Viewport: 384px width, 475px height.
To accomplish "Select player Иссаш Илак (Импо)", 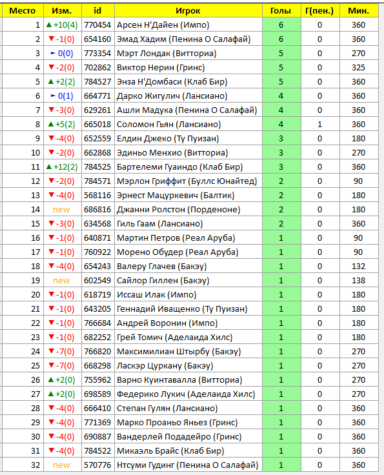I will click(157, 295).
